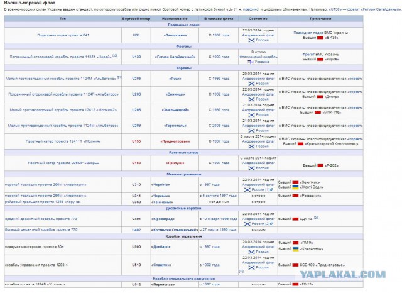Click the naval ensign icon in the «Кіровоград» row
This screenshot has height=293, width=402.
click(247, 224)
